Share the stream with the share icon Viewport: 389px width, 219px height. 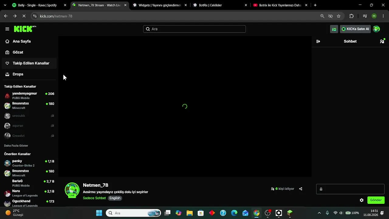point(301,189)
